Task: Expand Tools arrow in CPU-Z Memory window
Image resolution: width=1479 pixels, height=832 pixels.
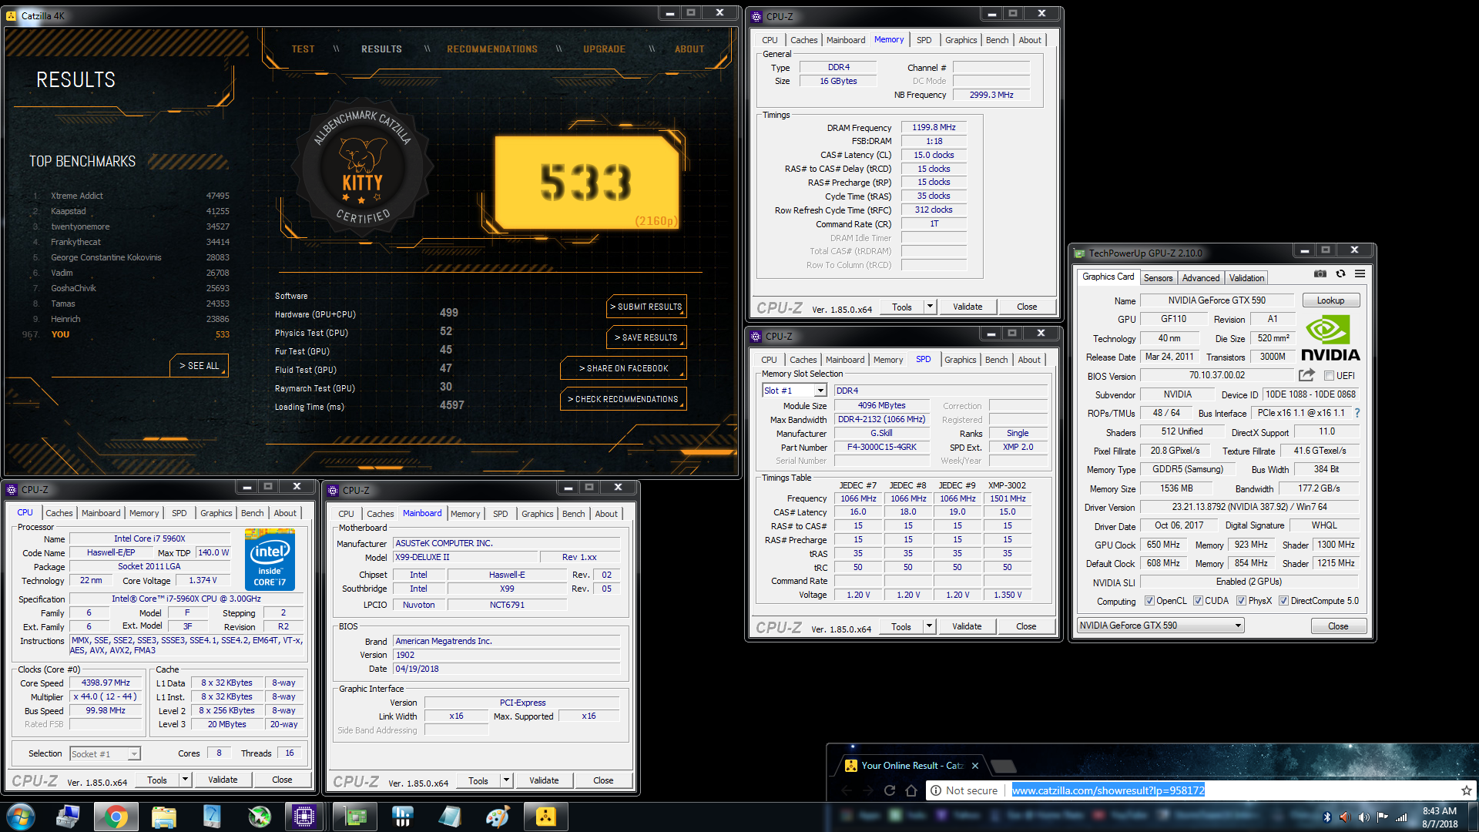Action: click(930, 307)
